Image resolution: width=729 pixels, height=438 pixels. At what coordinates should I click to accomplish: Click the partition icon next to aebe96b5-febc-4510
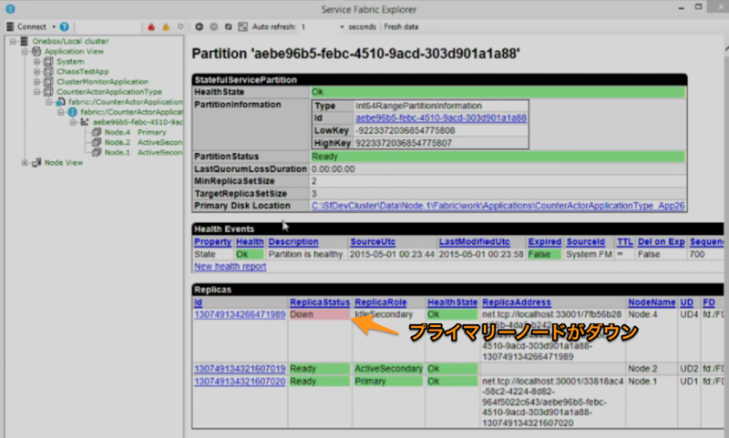(x=85, y=122)
